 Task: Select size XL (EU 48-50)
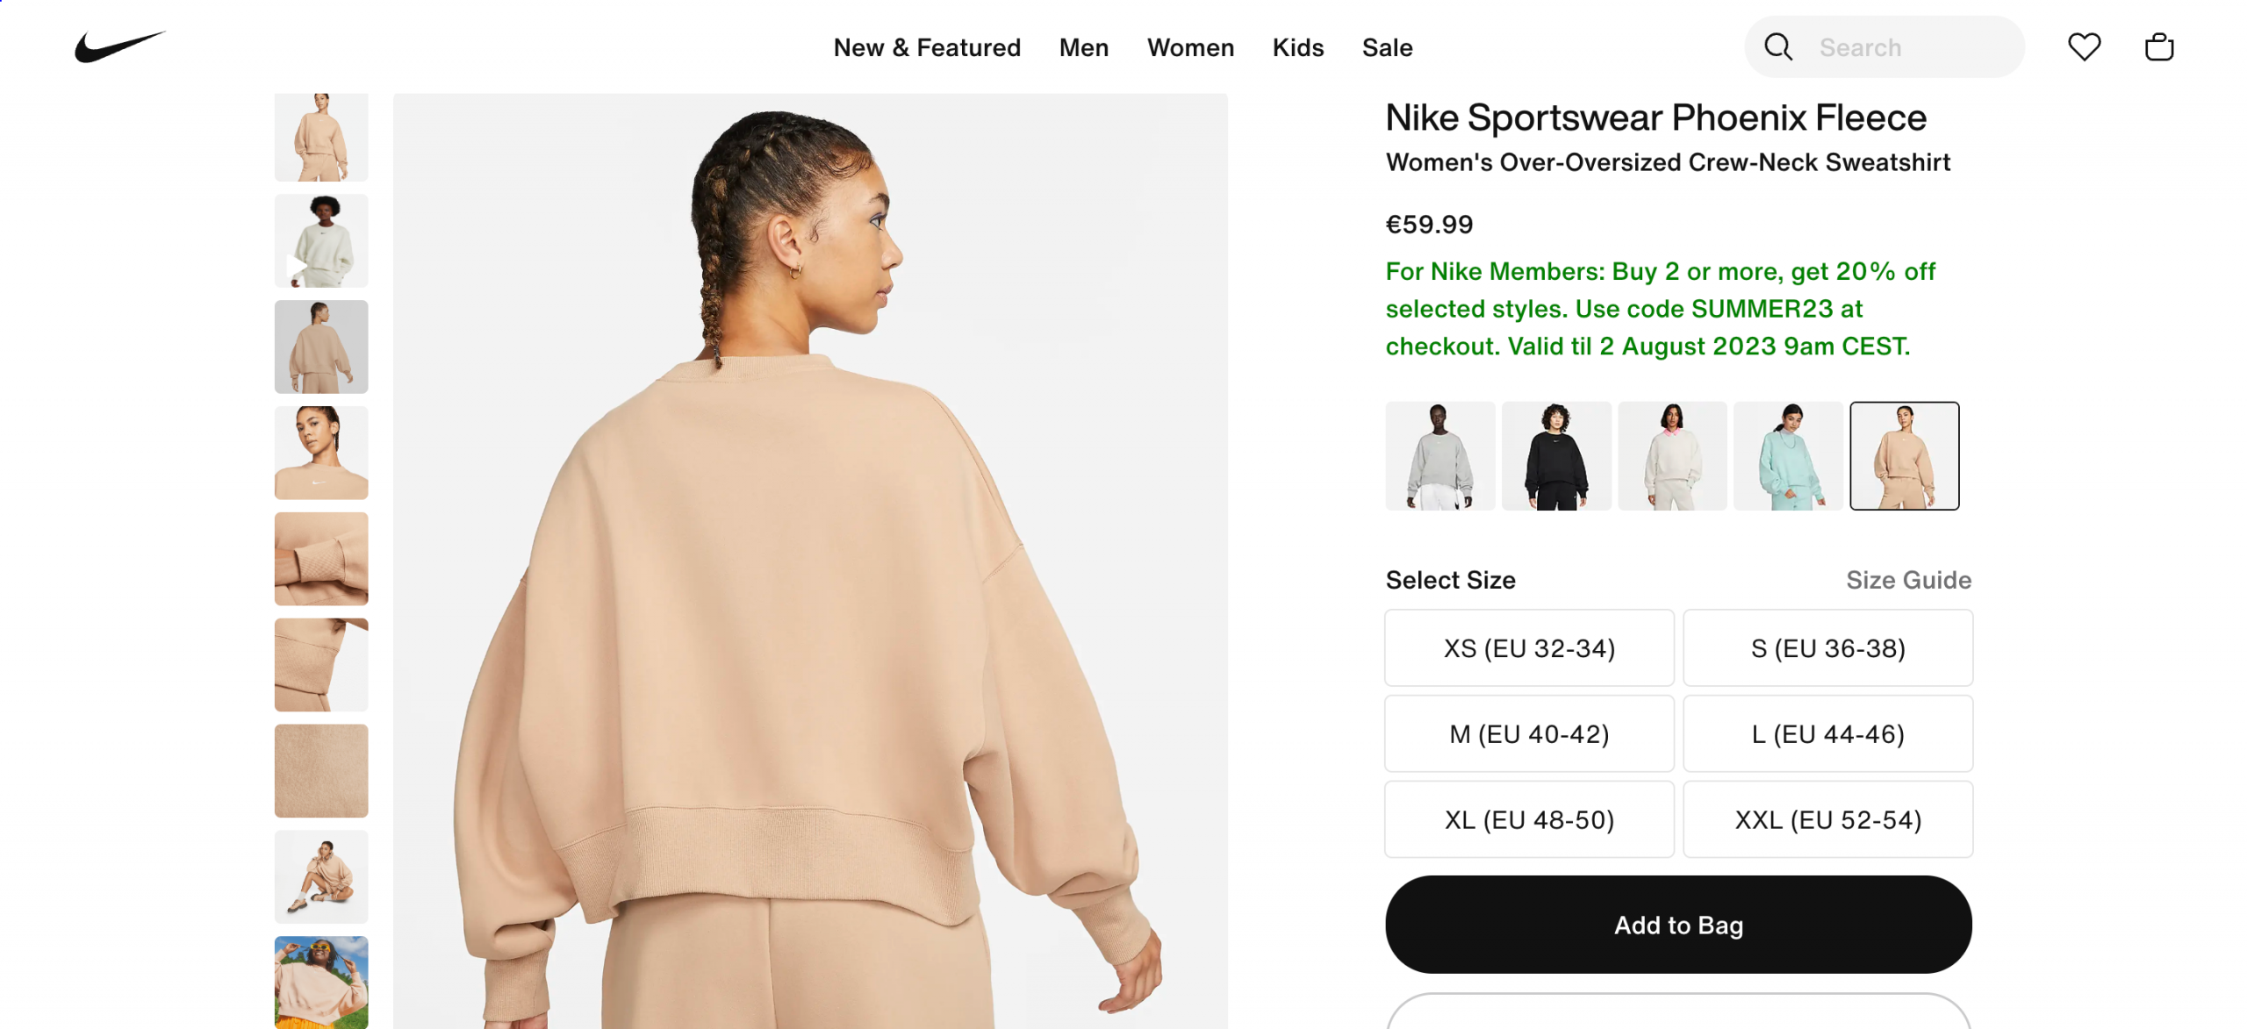(x=1531, y=819)
